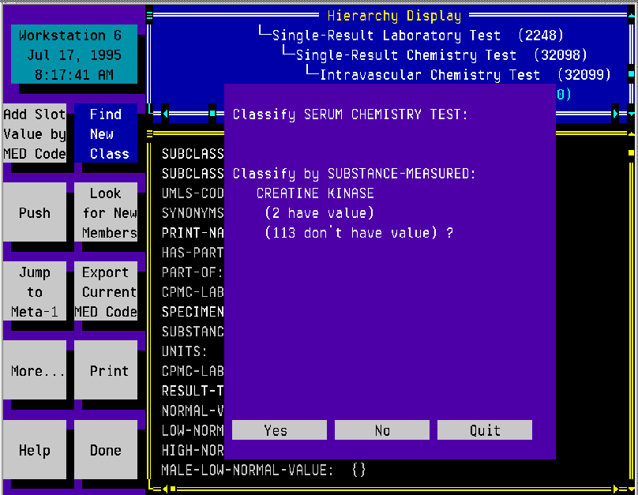This screenshot has width=638, height=495.
Task: Click the HAS-PART slot label
Action: pos(193,252)
